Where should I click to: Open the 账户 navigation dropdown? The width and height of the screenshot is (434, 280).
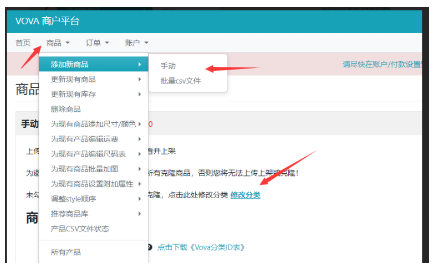[137, 43]
